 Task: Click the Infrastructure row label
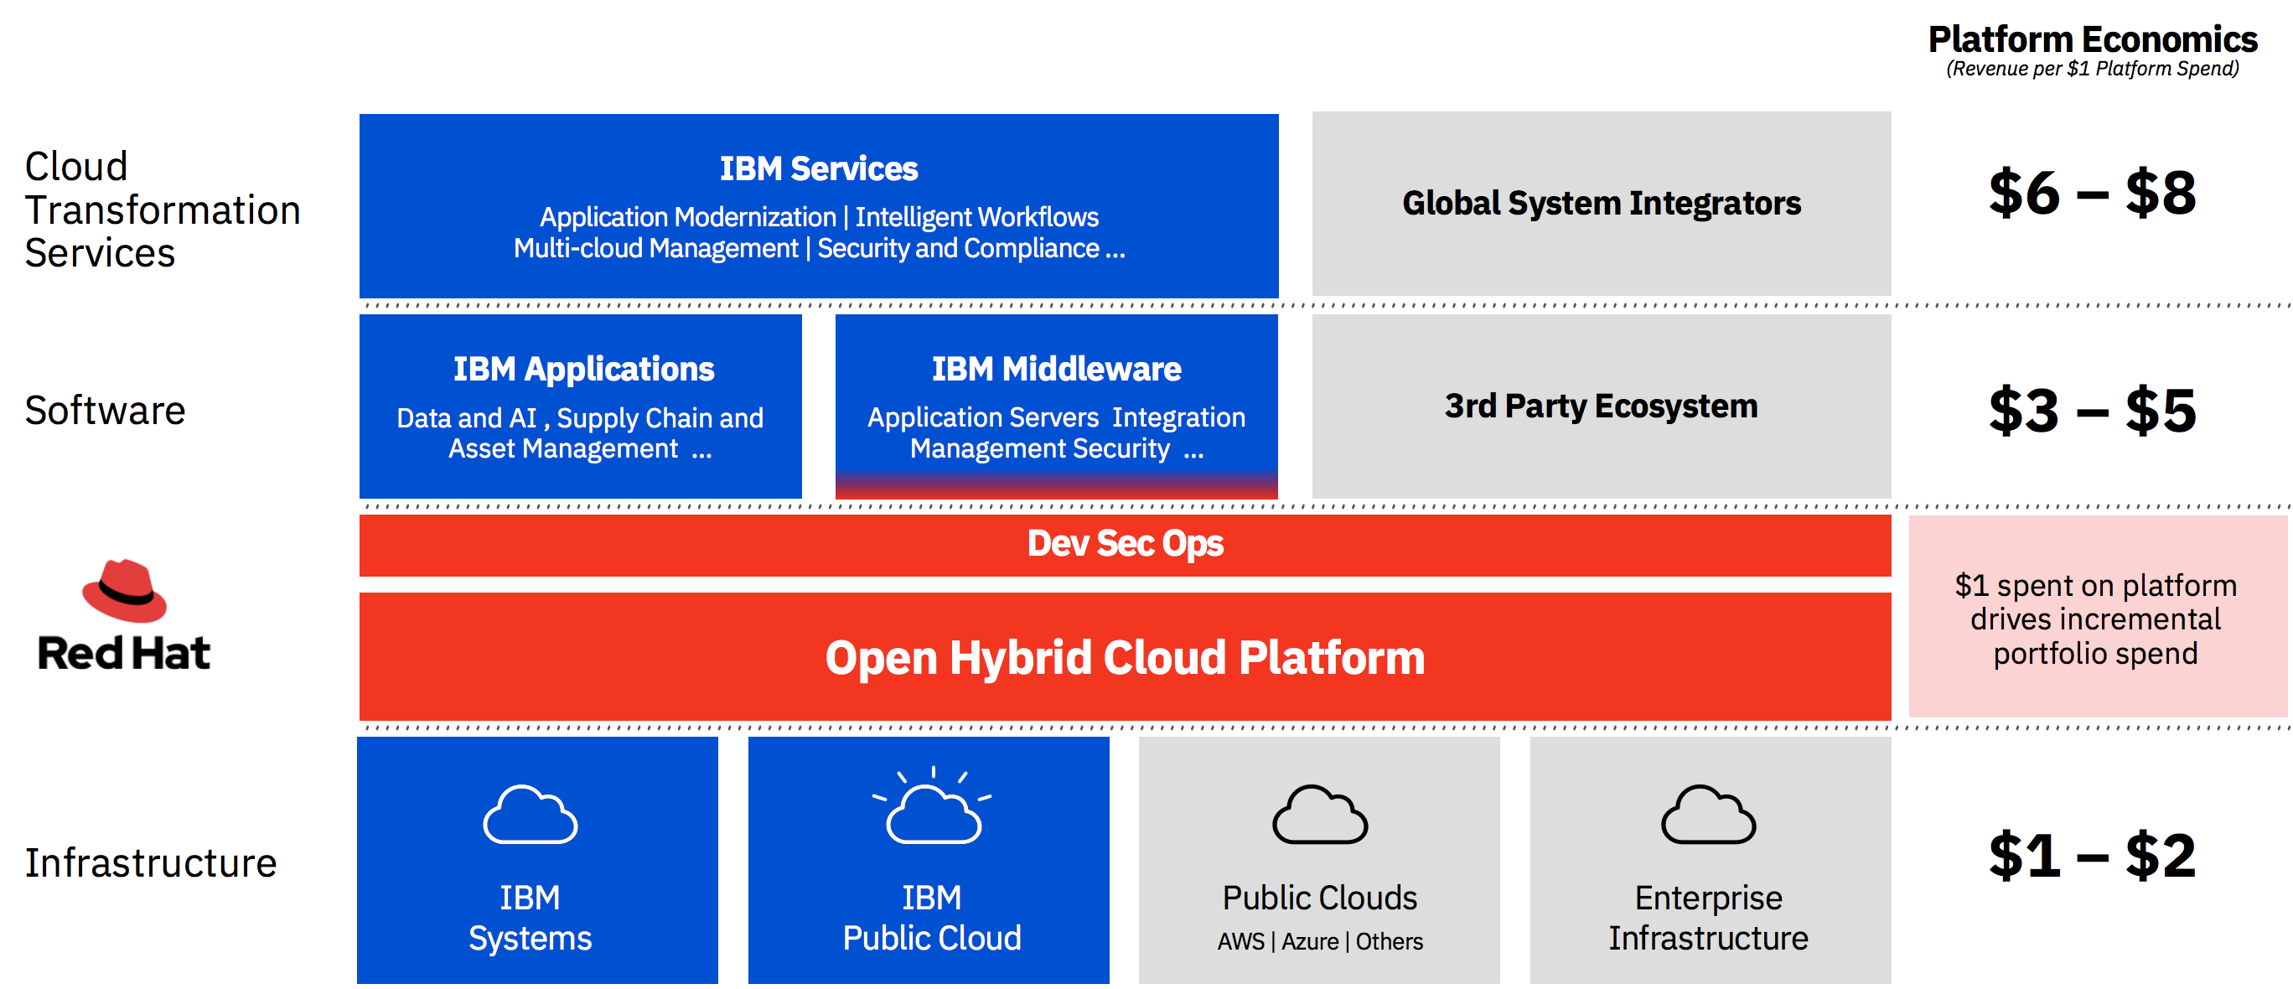point(150,862)
